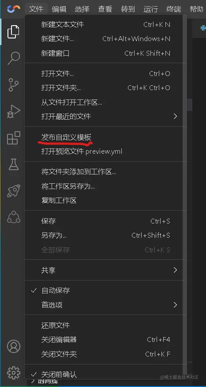The image size is (206, 387).
Task: Expand the 共享 share submenu
Action: coord(105,270)
